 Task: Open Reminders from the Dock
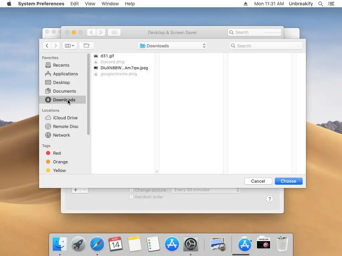coord(153,244)
